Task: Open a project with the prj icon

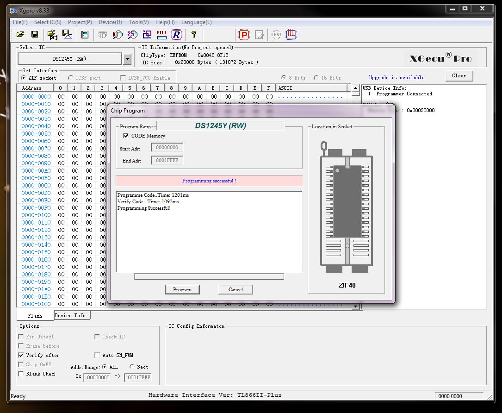Action: (x=52, y=34)
